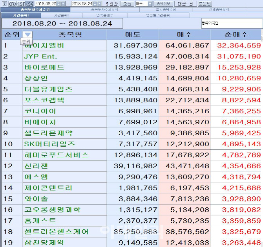263x247 pixels.
Task: Select the 기간순위II sub-tab
Action: [62, 15]
